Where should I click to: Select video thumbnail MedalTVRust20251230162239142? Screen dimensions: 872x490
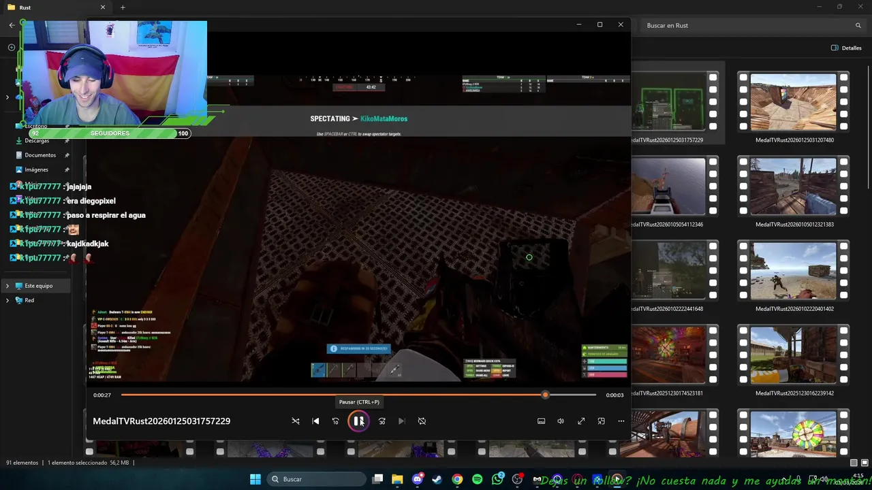[793, 355]
